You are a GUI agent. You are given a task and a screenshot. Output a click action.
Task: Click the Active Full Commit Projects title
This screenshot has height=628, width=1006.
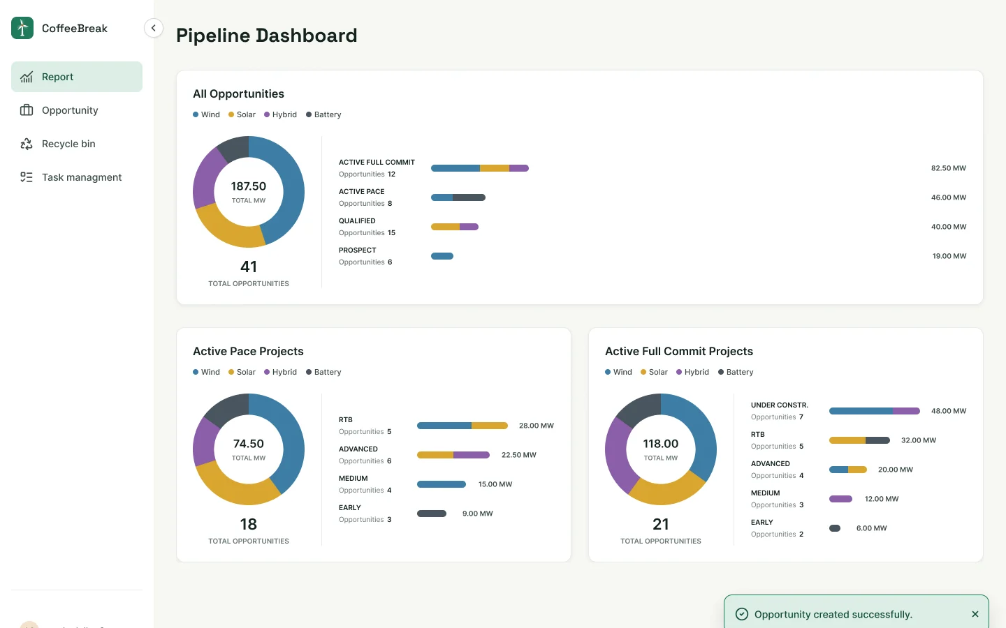(x=679, y=351)
